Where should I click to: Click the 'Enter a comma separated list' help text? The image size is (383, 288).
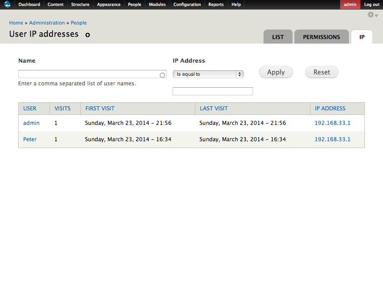pos(77,84)
